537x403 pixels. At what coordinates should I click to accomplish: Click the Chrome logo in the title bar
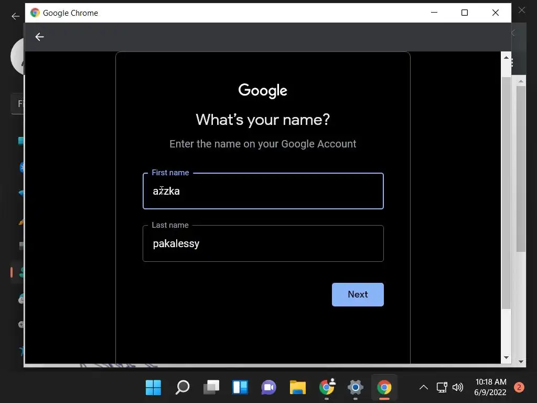coord(35,13)
